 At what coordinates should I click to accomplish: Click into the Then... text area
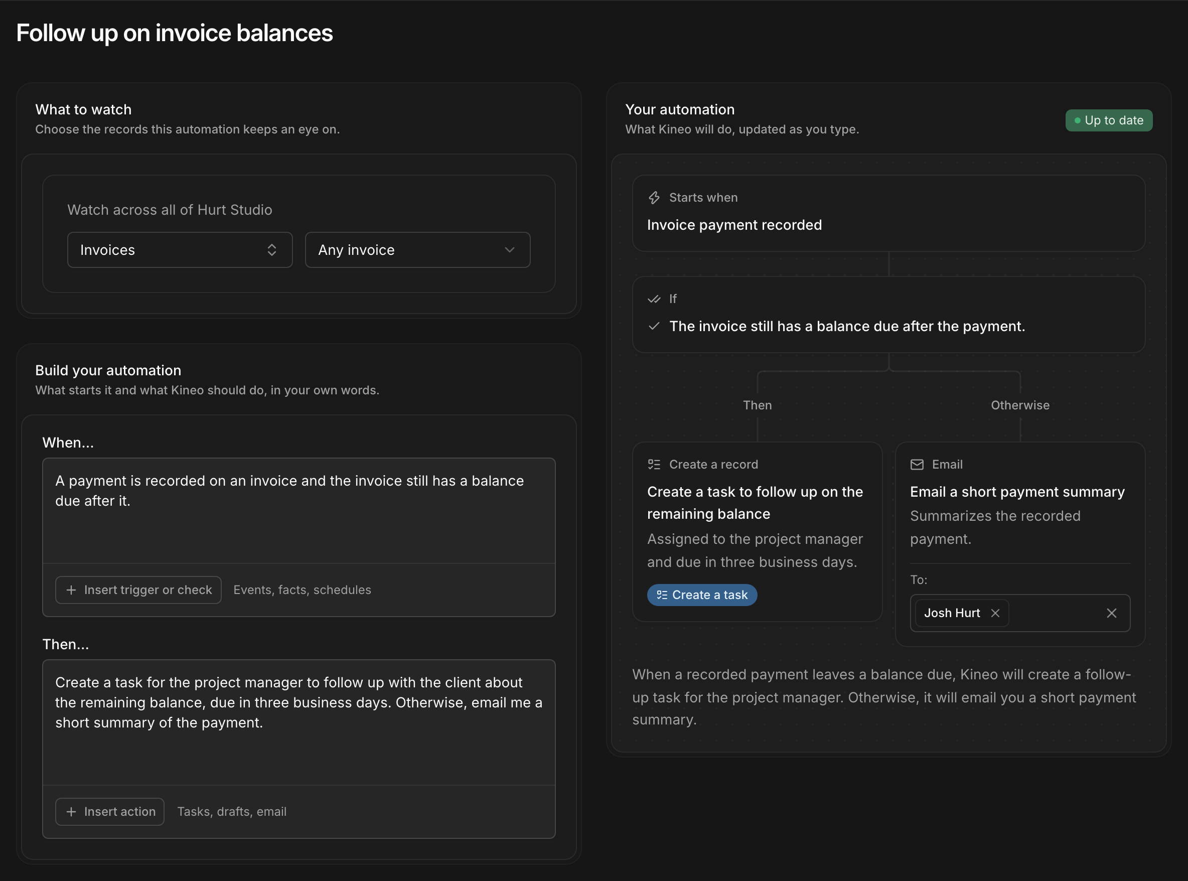pos(299,722)
